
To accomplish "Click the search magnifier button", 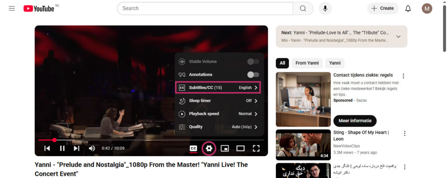I will coord(303,9).
